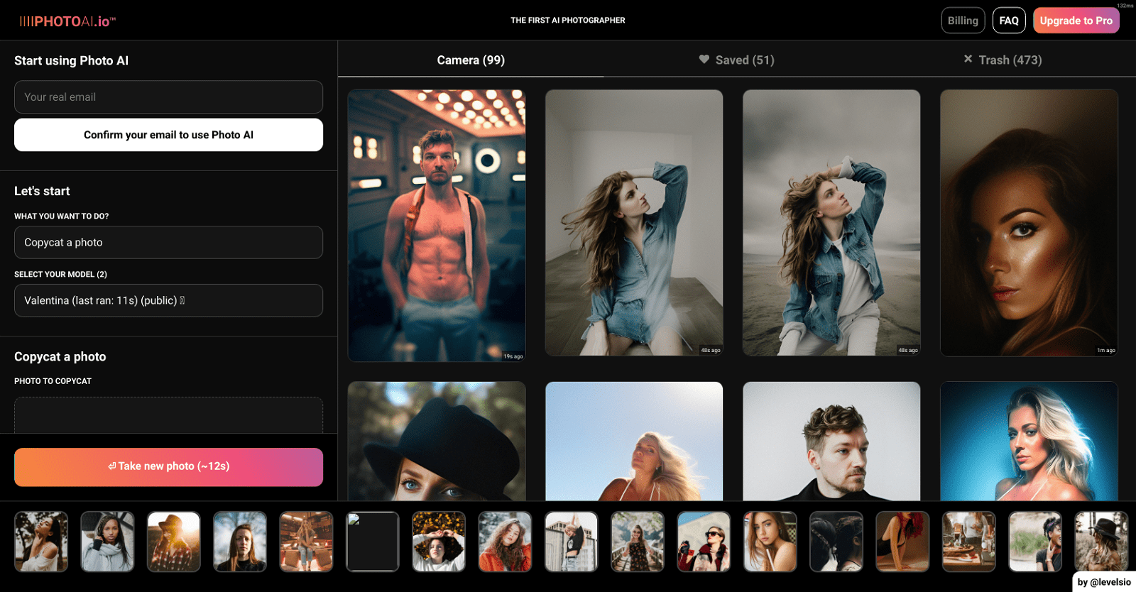1136x592 pixels.
Task: Select sample of woman with hand on neck
Action: pos(41,542)
